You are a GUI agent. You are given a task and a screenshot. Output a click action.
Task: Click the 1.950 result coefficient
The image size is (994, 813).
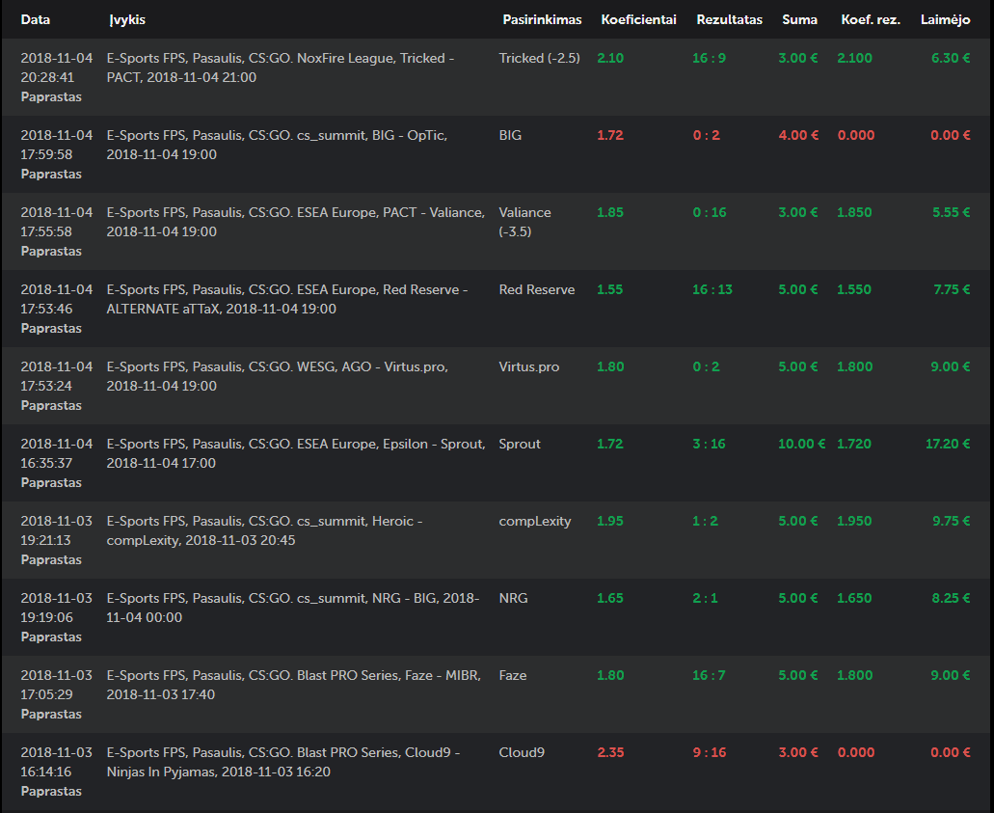[x=854, y=522]
